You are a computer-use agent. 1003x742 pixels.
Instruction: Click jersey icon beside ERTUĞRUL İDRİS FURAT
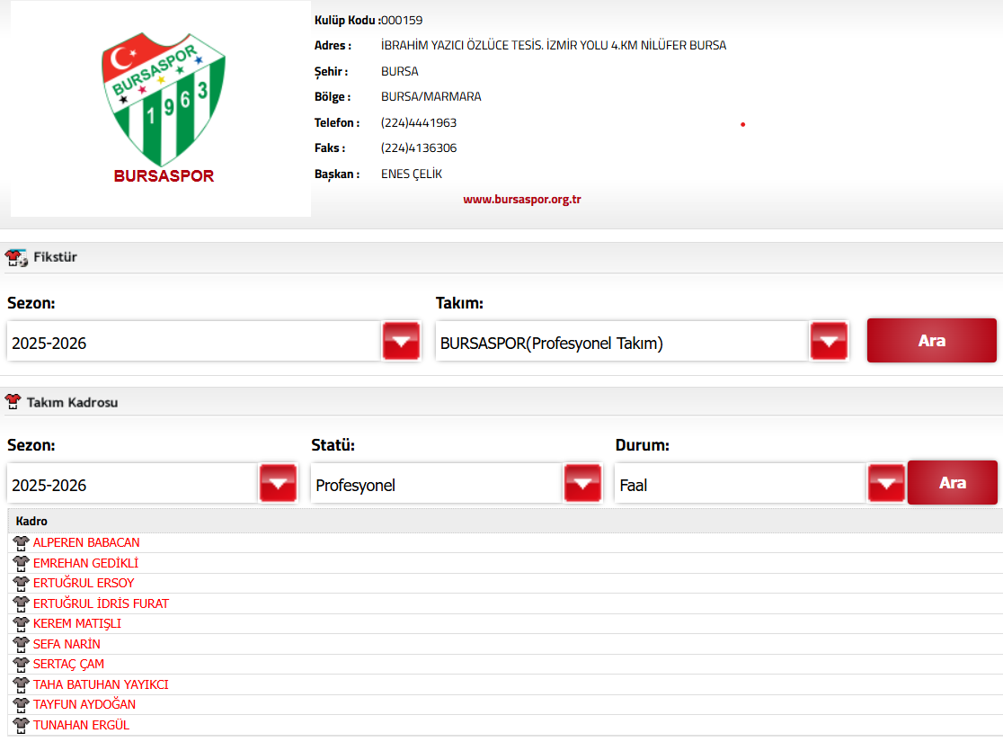(x=21, y=604)
